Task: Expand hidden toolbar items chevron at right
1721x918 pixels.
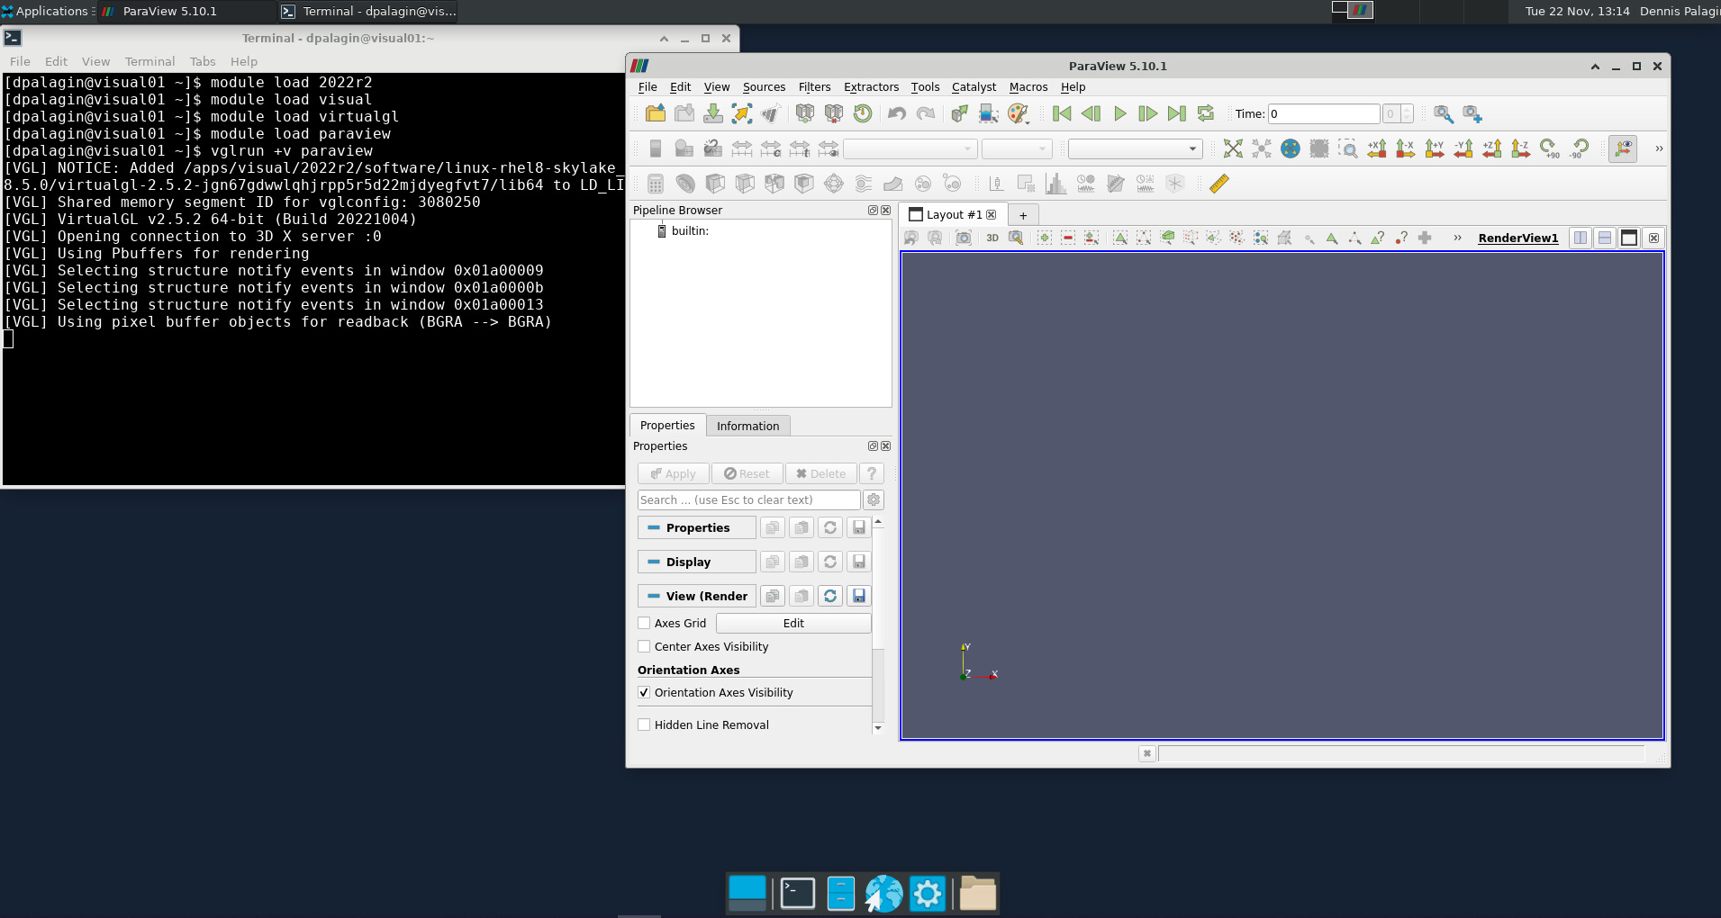Action: pos(1659,148)
